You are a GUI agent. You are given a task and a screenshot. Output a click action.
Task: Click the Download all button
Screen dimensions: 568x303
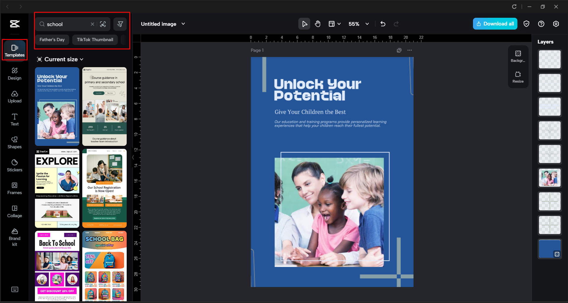(495, 24)
